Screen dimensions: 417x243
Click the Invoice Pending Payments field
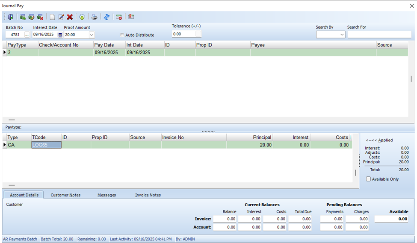332,219
